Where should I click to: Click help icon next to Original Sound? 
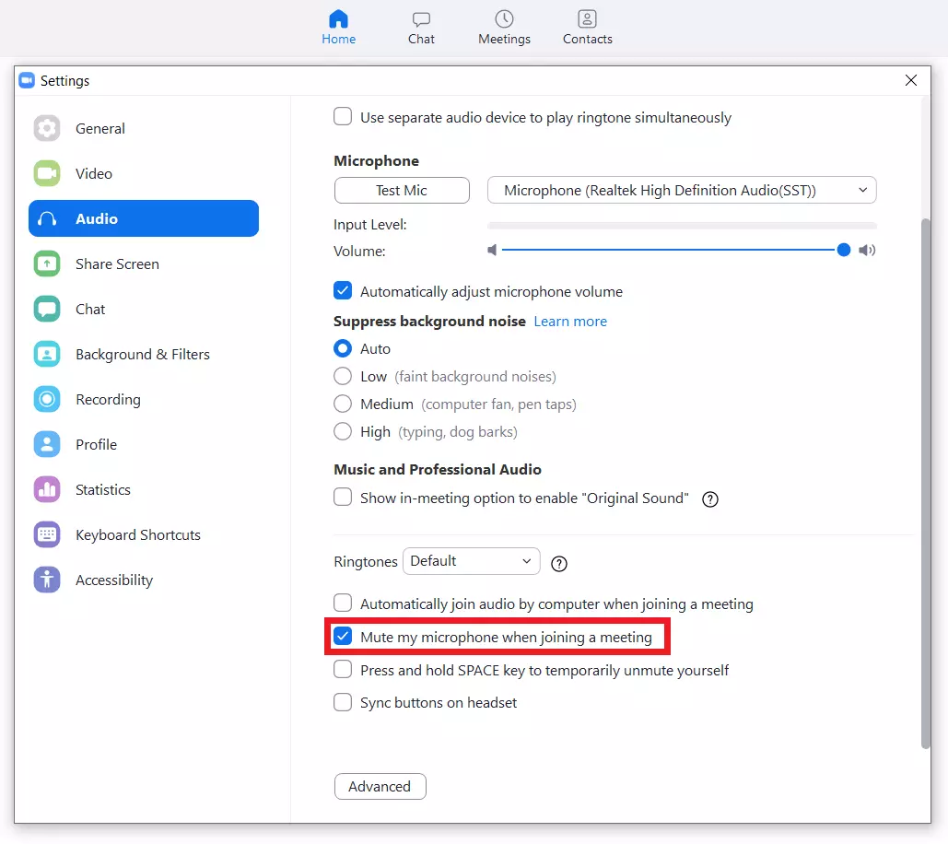point(709,498)
